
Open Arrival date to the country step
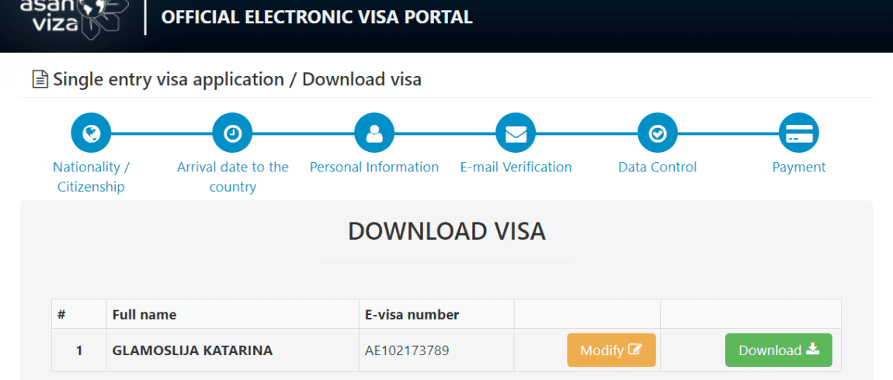(x=232, y=177)
